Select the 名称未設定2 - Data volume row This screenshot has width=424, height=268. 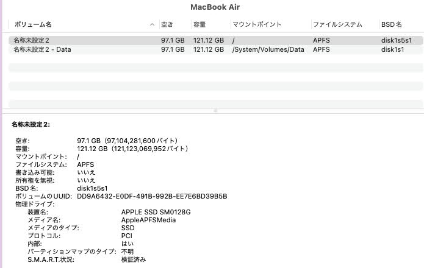[42, 49]
